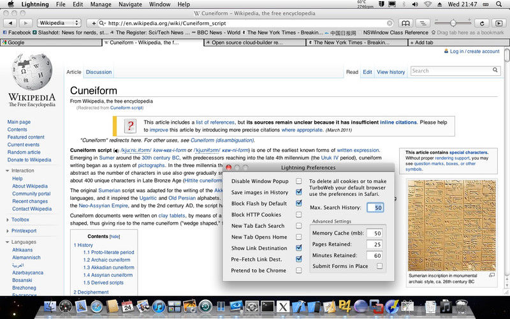Open Finder from the Dock
This screenshot has width=510, height=319.
[50, 307]
